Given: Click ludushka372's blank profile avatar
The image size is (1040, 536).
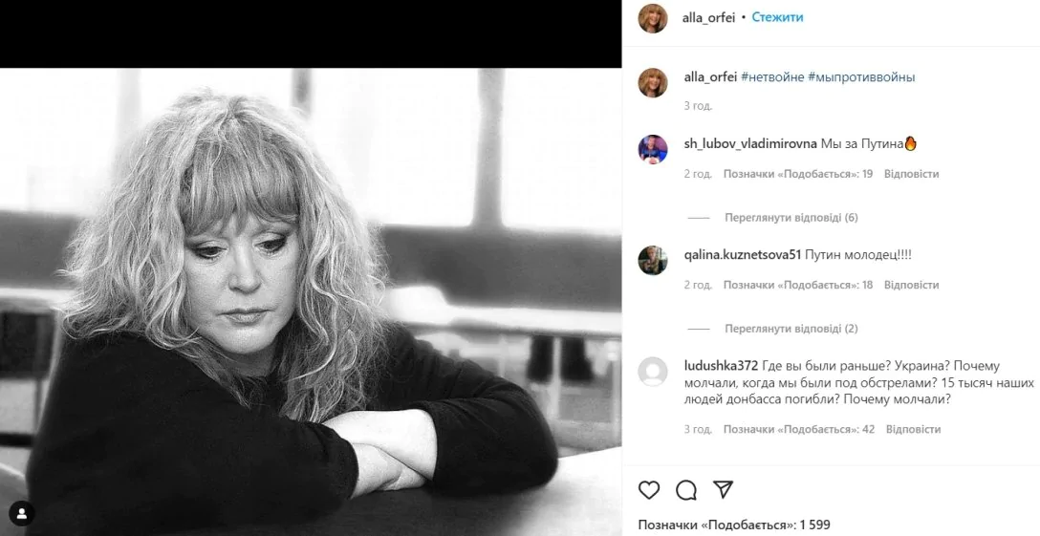Looking at the screenshot, I should pyautogui.click(x=653, y=371).
